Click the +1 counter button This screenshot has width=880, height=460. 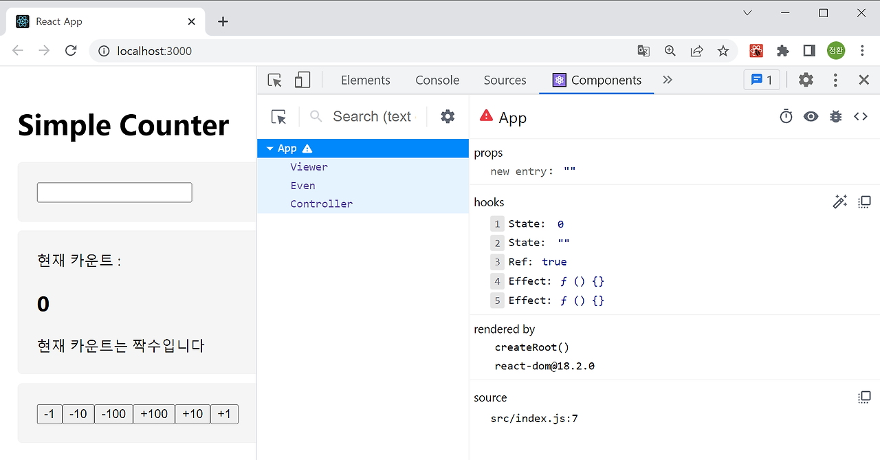[224, 414]
